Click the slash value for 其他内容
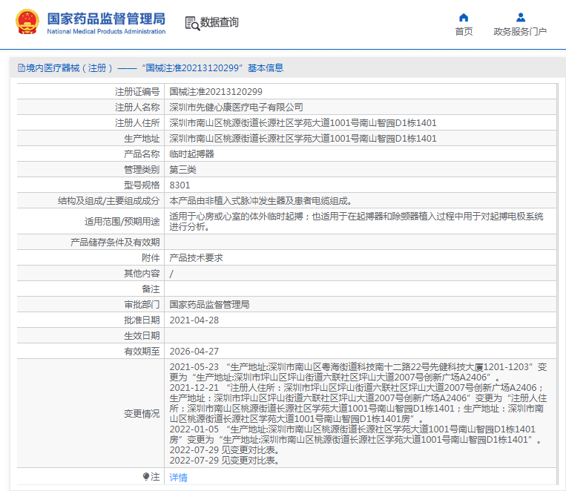The height and width of the screenshot is (491, 566). pos(171,273)
